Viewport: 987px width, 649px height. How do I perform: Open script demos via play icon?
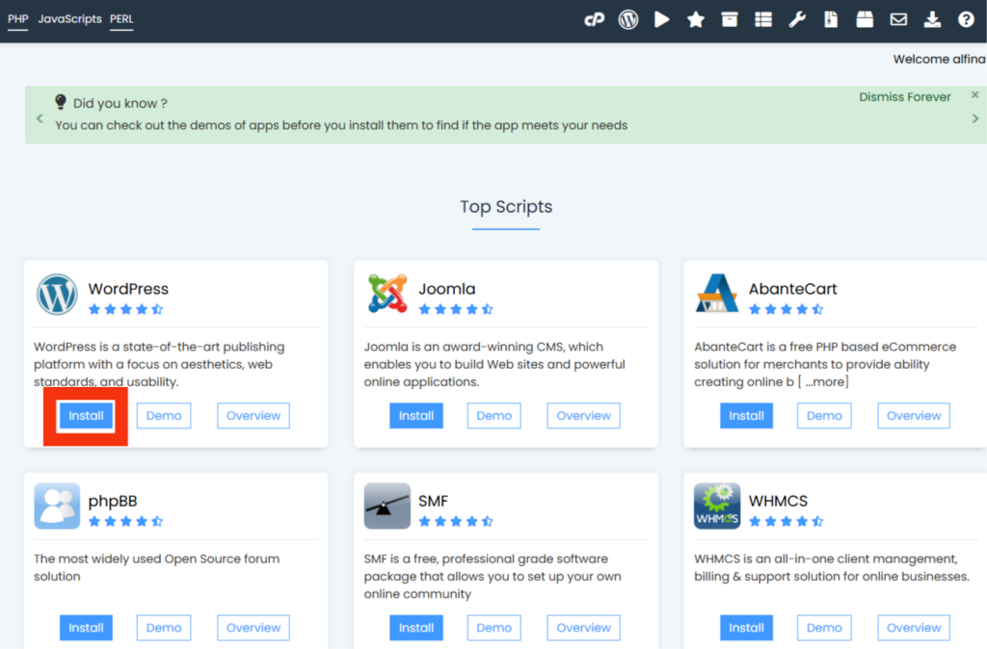click(661, 19)
